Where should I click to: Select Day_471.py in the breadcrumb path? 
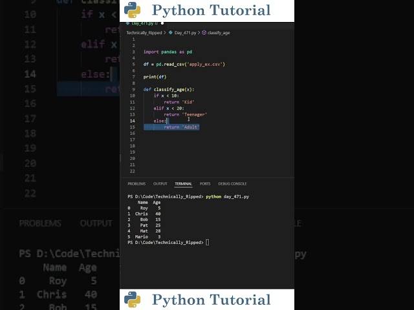[x=185, y=33]
